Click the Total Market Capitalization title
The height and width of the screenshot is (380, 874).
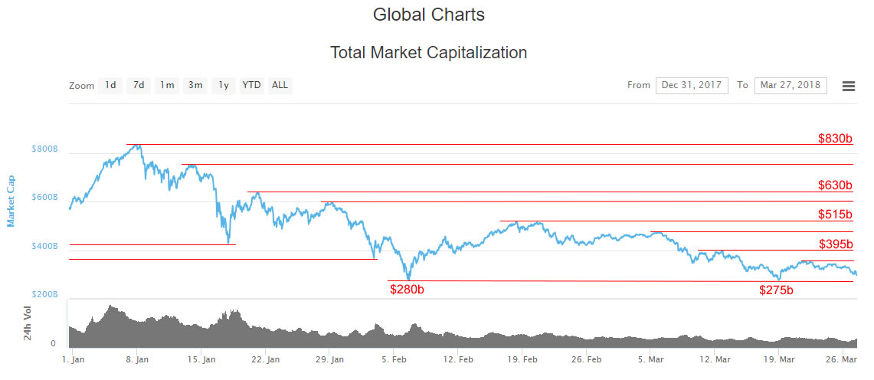[x=429, y=53]
